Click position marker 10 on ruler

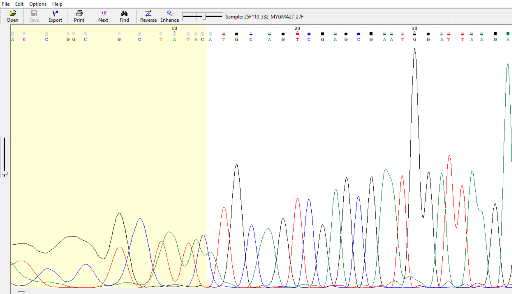(174, 28)
